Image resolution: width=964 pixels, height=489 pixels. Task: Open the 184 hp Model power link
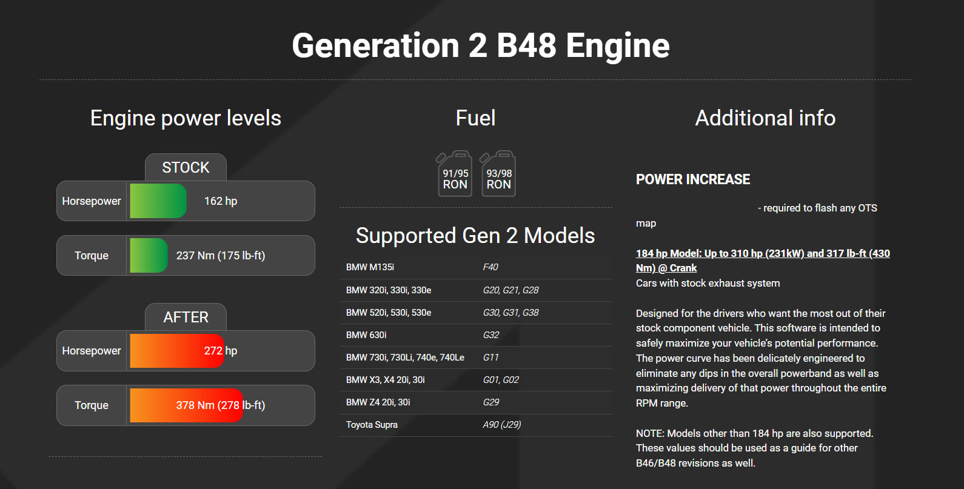[x=763, y=261]
